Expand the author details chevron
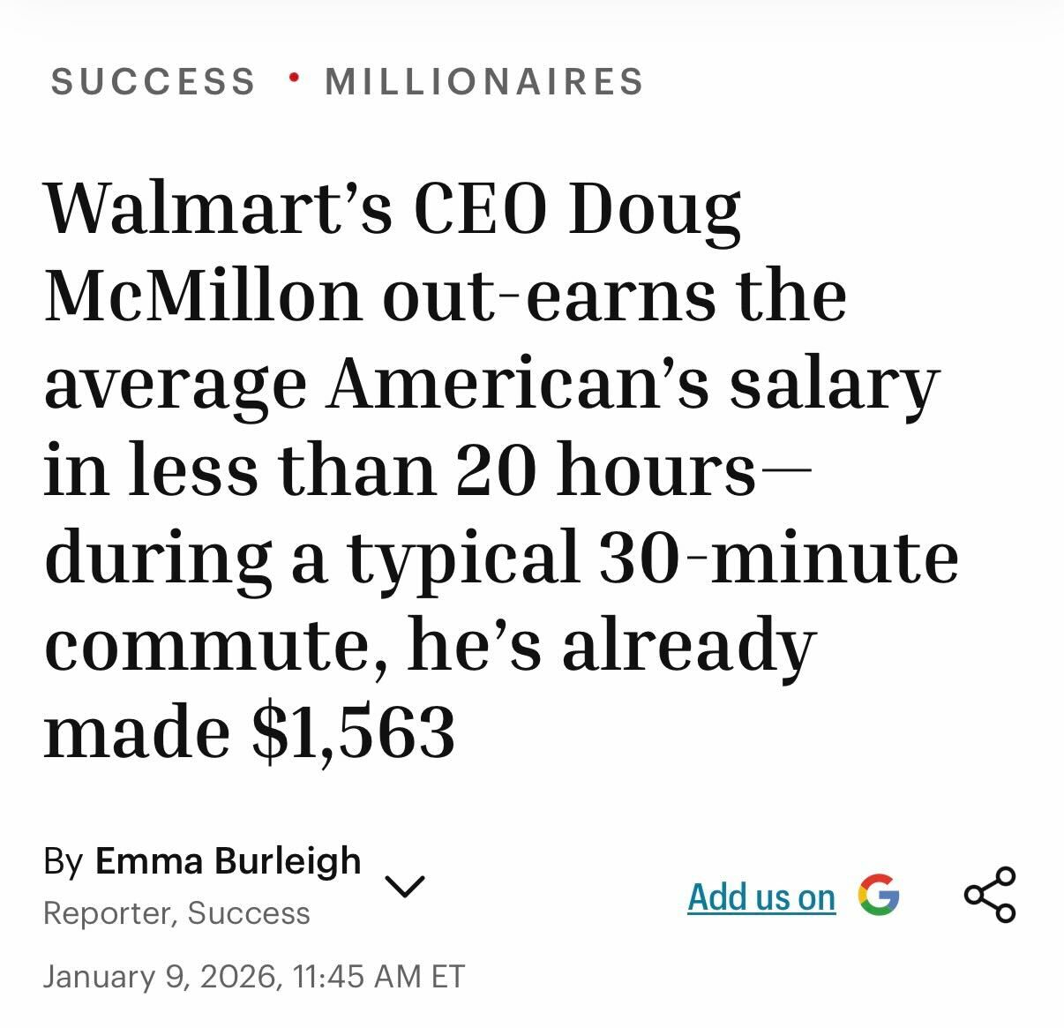1064x1028 pixels. pyautogui.click(x=405, y=886)
